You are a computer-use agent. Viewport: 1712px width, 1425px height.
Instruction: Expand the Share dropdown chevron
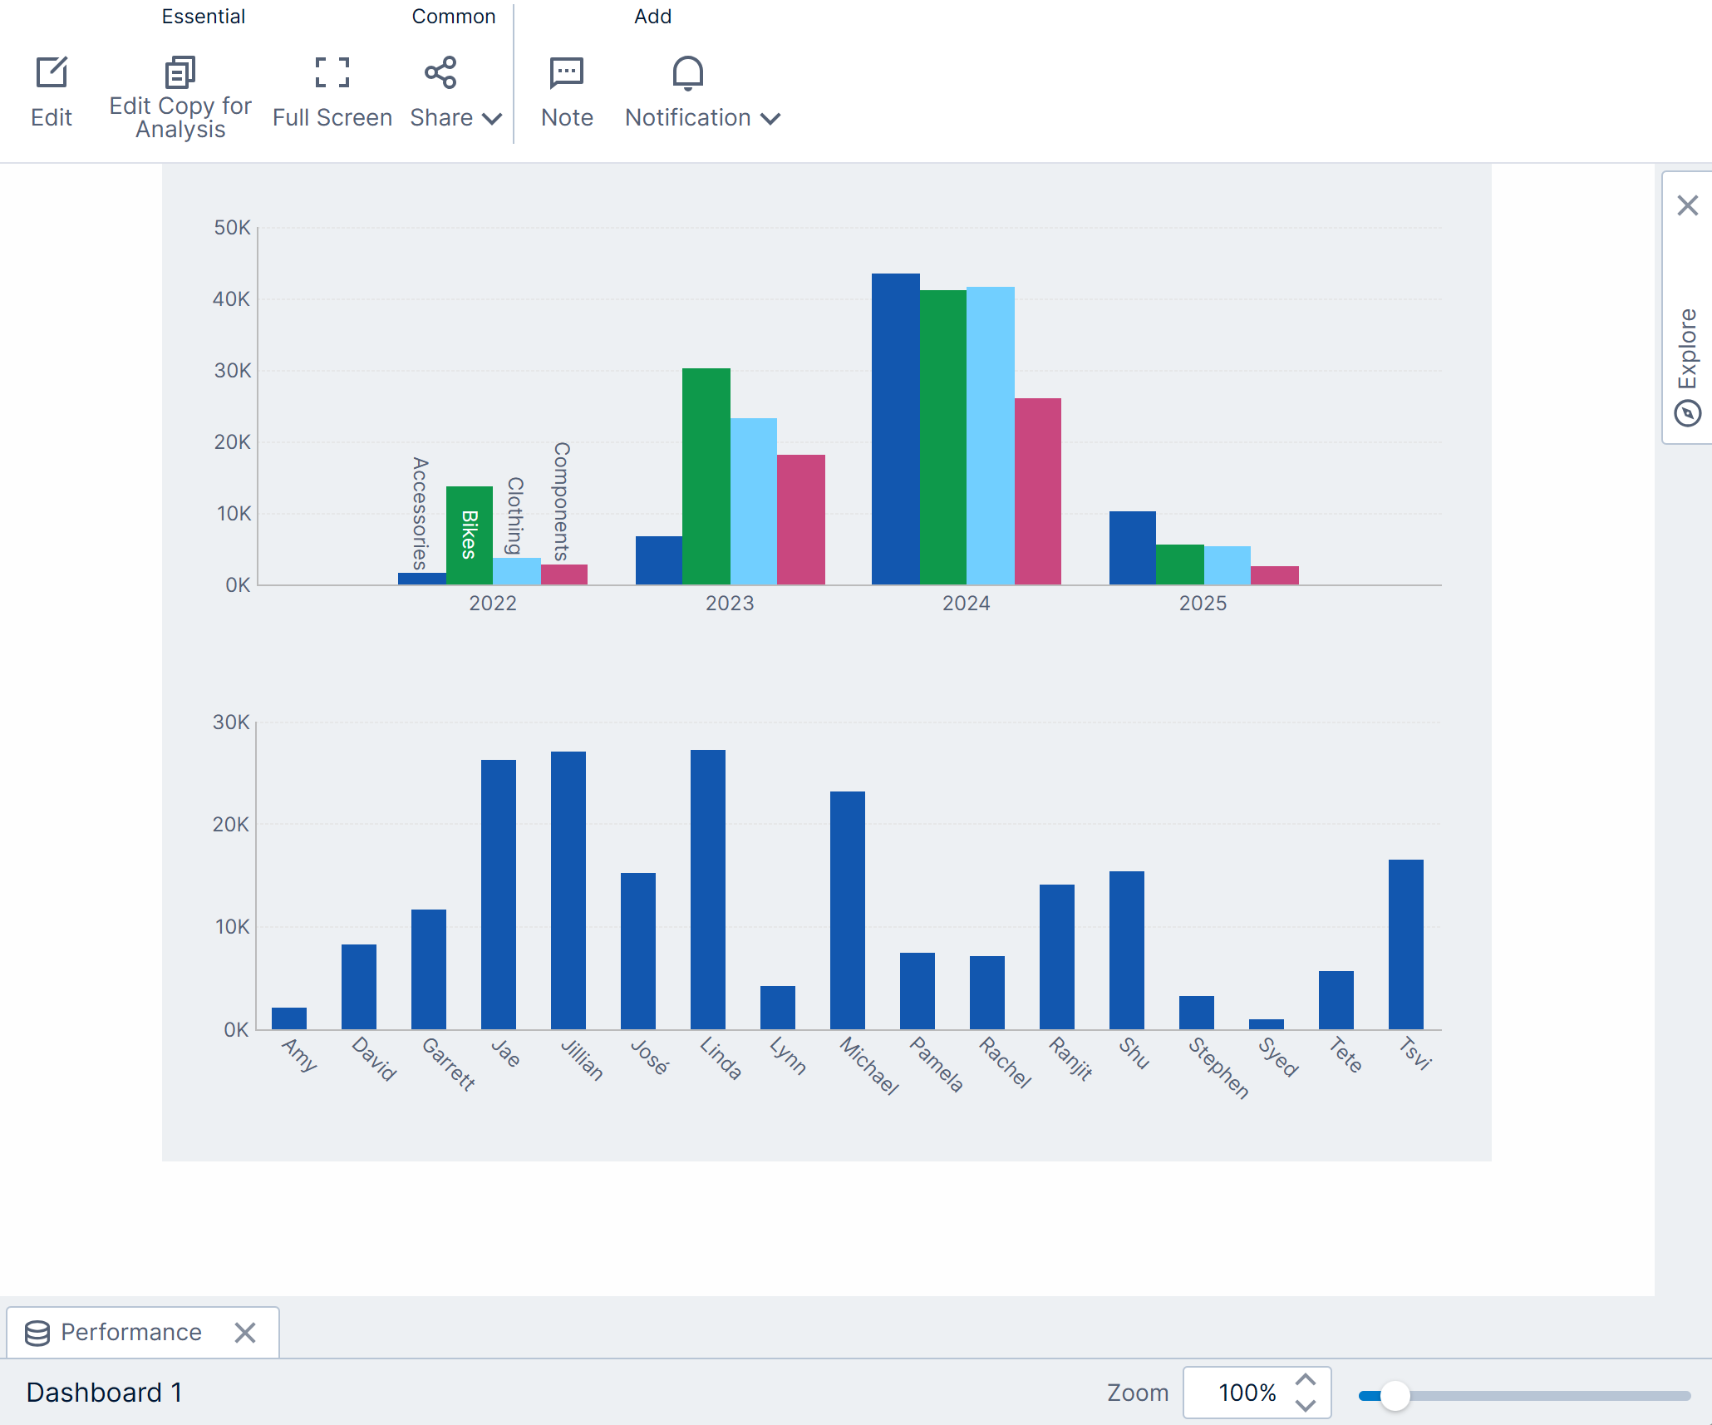point(492,119)
